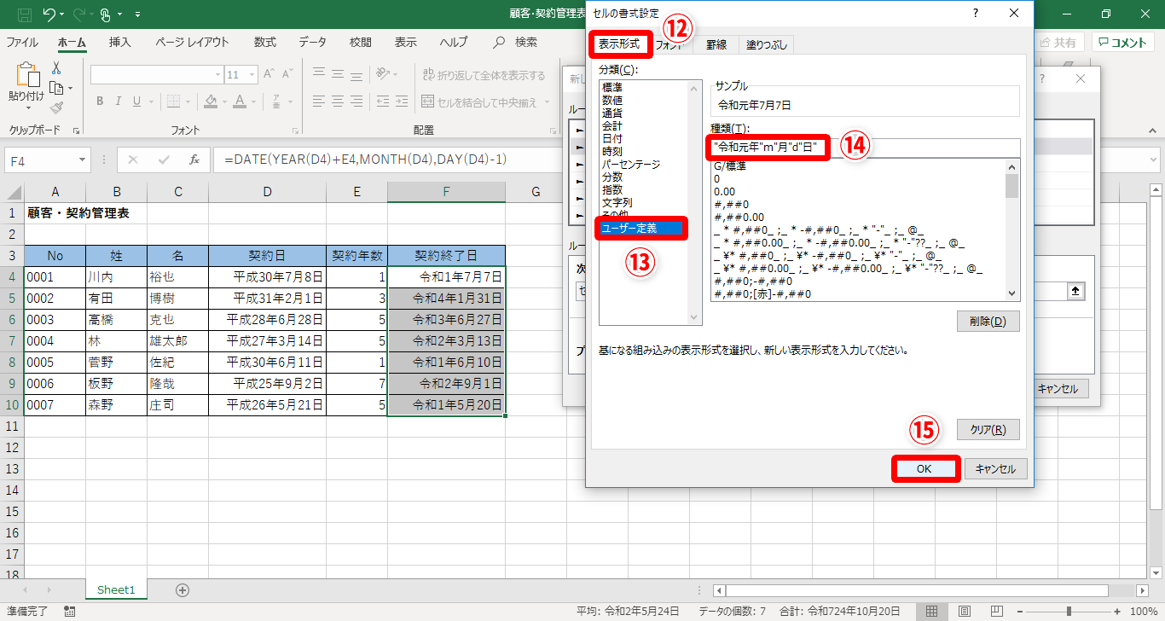Expand the Alignment group dialog launcher
This screenshot has width=1165, height=621.
tap(552, 131)
